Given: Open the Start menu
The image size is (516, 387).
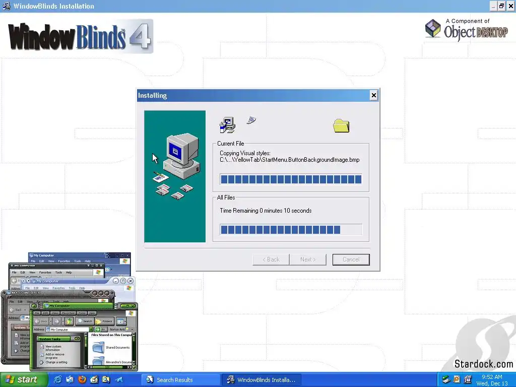Looking at the screenshot, I should [x=24, y=379].
